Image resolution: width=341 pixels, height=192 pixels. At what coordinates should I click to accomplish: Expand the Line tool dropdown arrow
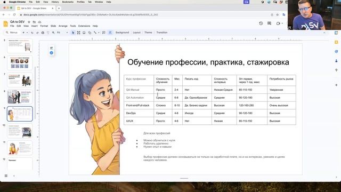click(x=99, y=33)
